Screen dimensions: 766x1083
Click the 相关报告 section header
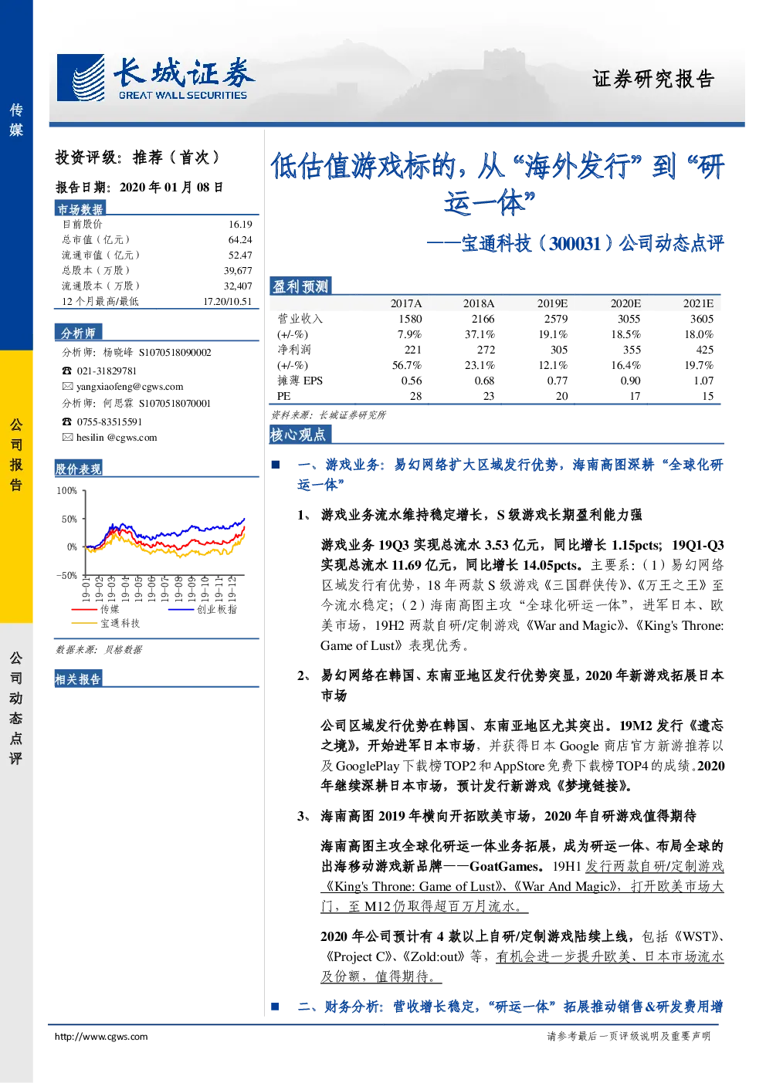[x=78, y=679]
